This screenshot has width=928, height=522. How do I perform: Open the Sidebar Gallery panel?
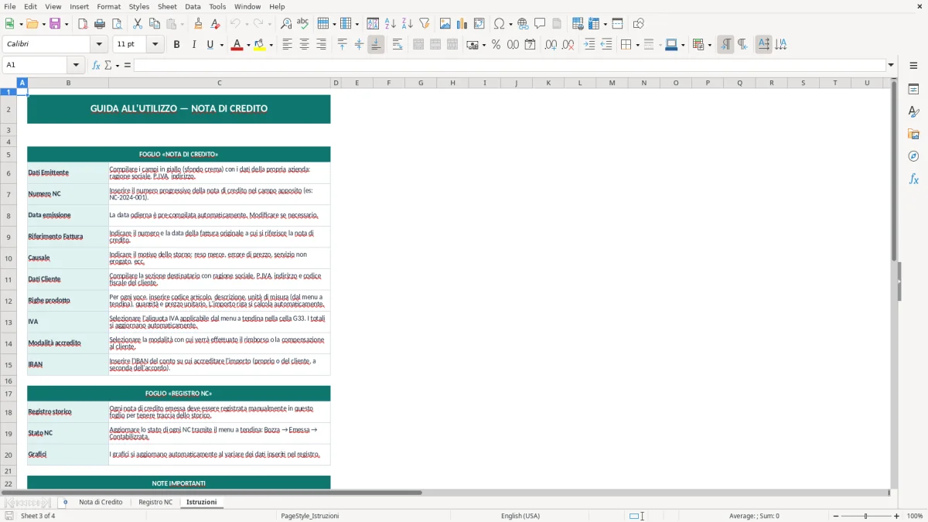(913, 135)
